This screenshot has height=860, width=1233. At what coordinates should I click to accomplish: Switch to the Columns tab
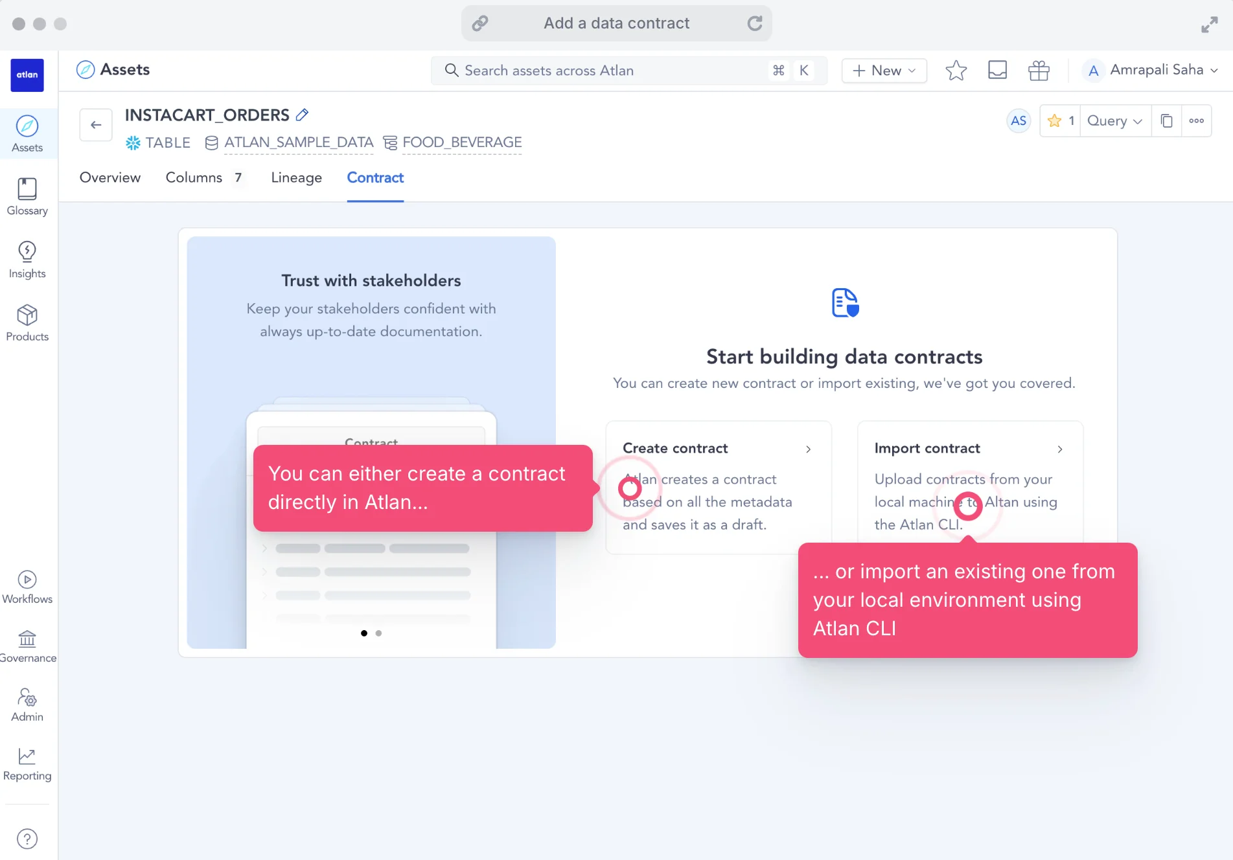pos(194,177)
